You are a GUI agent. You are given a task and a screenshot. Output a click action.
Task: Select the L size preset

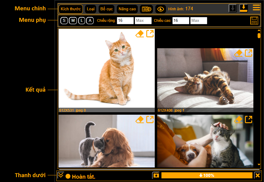click(x=82, y=21)
